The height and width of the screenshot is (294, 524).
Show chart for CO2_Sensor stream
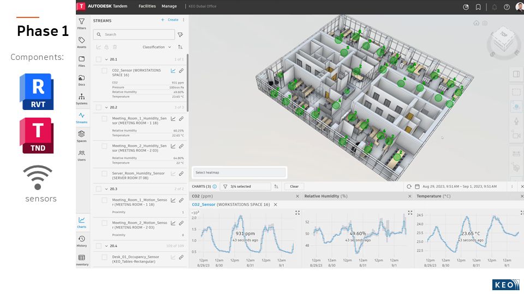tap(173, 71)
